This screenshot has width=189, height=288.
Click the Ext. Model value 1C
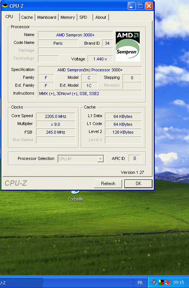tap(89, 86)
